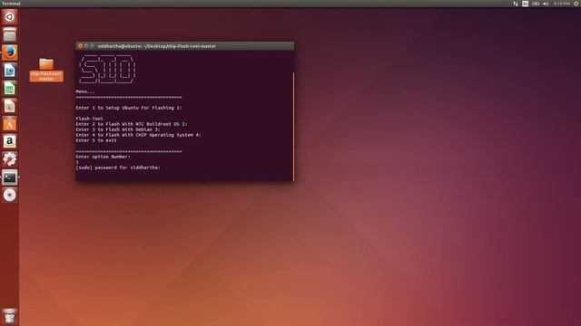Image resolution: width=581 pixels, height=326 pixels.
Task: Open the network indicator in top panel
Action: coord(516,4)
